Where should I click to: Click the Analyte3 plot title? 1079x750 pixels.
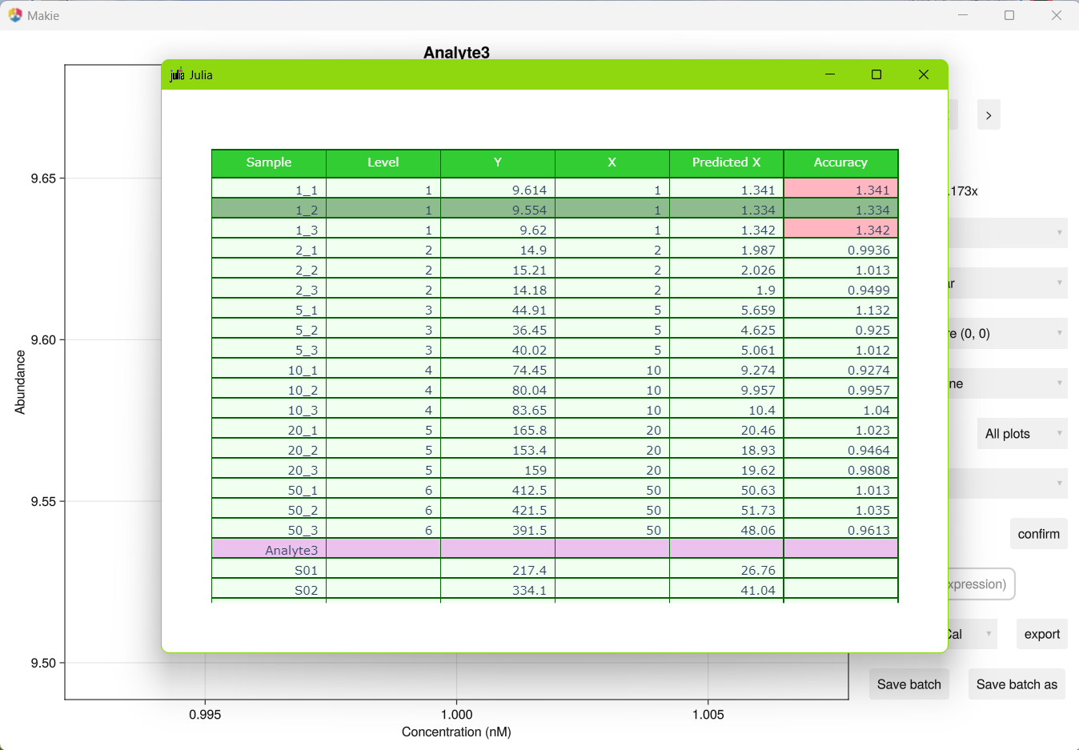456,52
